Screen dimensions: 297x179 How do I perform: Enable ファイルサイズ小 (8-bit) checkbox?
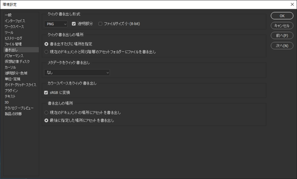click(100, 24)
